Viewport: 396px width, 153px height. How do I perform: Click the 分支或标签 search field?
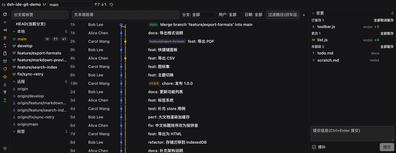pyautogui.click(x=40, y=15)
